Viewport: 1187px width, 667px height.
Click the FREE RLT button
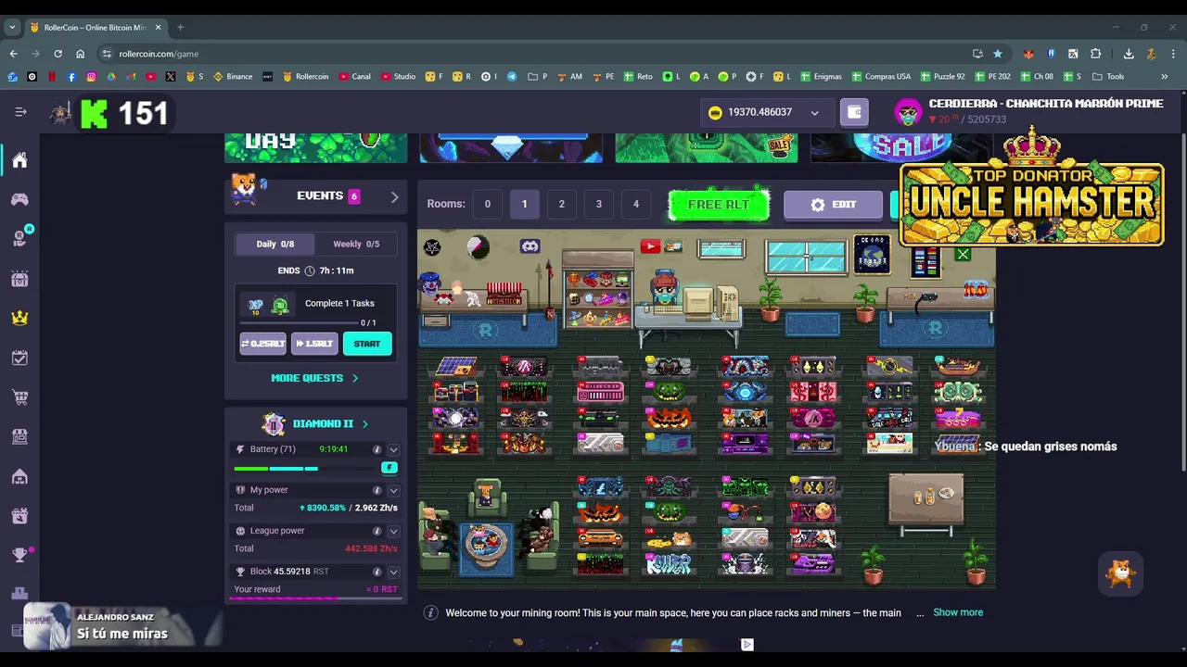point(719,205)
